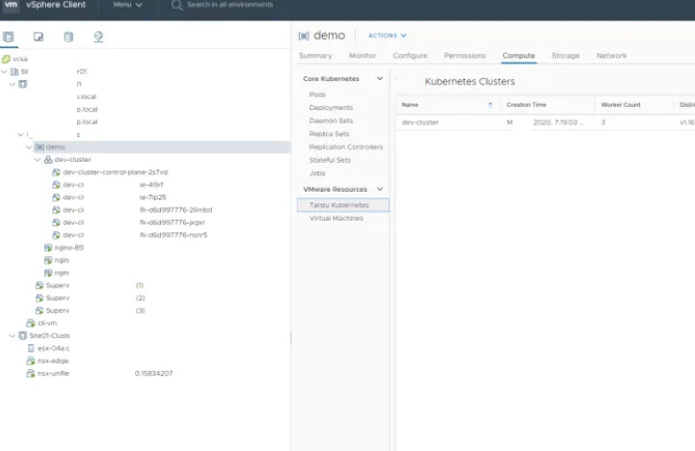Image resolution: width=695 pixels, height=451 pixels.
Task: Open the Networking inventory view icon
Action: [x=97, y=38]
